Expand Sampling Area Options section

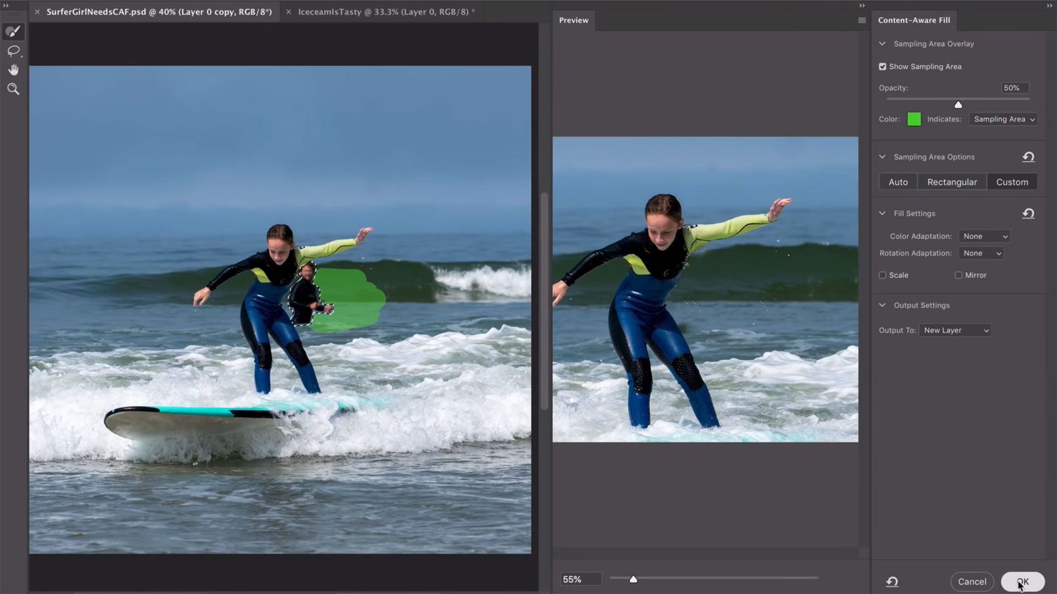point(883,156)
